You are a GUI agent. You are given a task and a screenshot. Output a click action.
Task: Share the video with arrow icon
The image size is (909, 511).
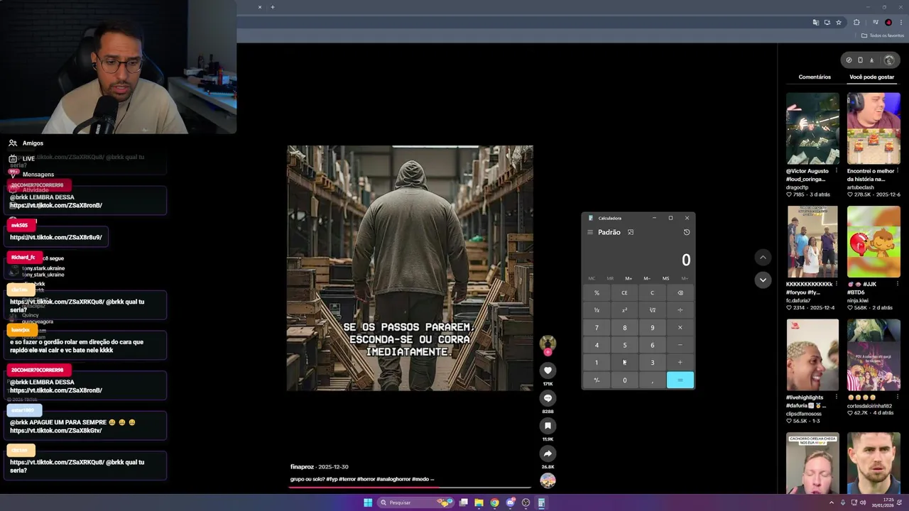click(548, 454)
